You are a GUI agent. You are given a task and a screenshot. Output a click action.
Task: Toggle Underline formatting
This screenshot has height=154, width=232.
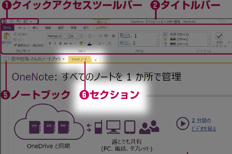pyautogui.click(x=60, y=44)
